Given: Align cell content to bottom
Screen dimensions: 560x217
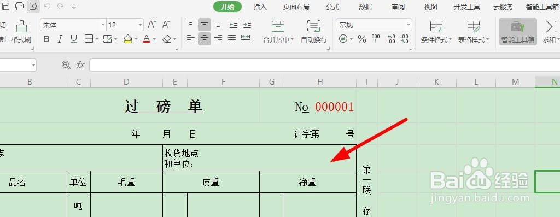Looking at the screenshot, I should 218,25.
